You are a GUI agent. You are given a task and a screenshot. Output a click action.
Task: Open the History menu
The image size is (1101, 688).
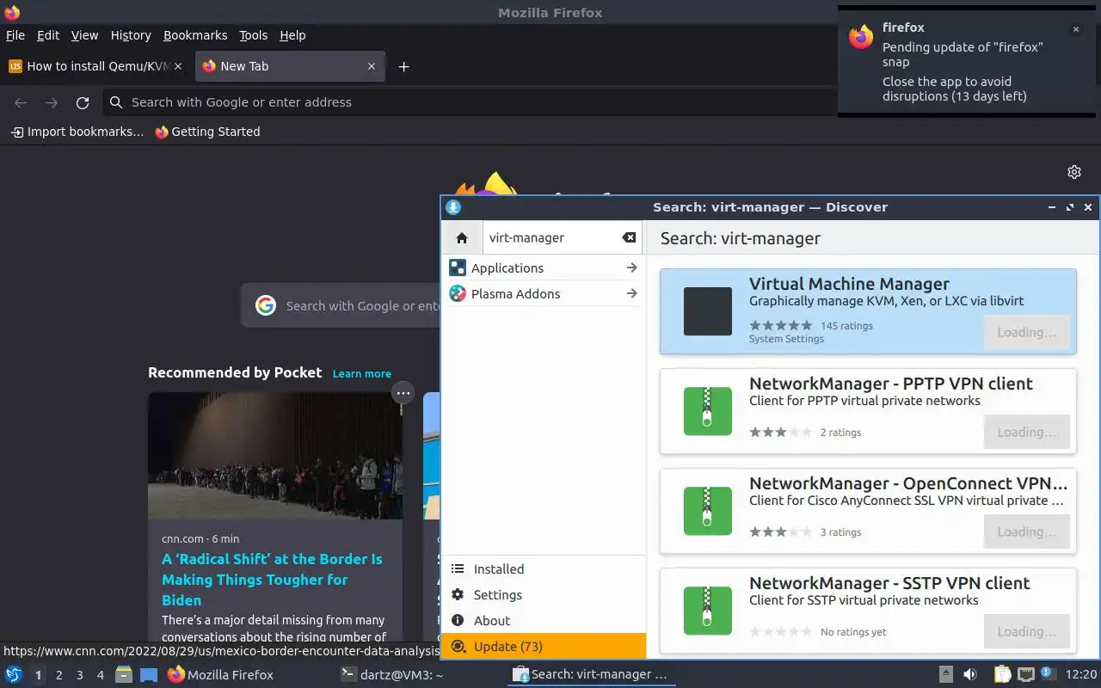pos(131,35)
